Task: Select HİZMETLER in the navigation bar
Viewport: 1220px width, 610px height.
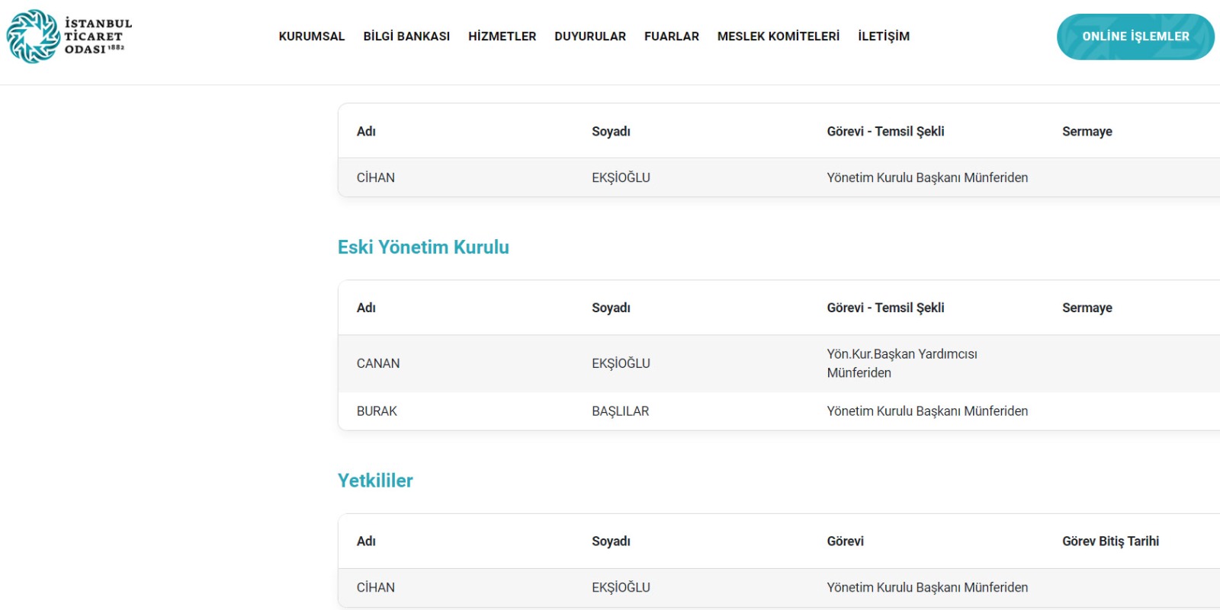Action: tap(502, 37)
